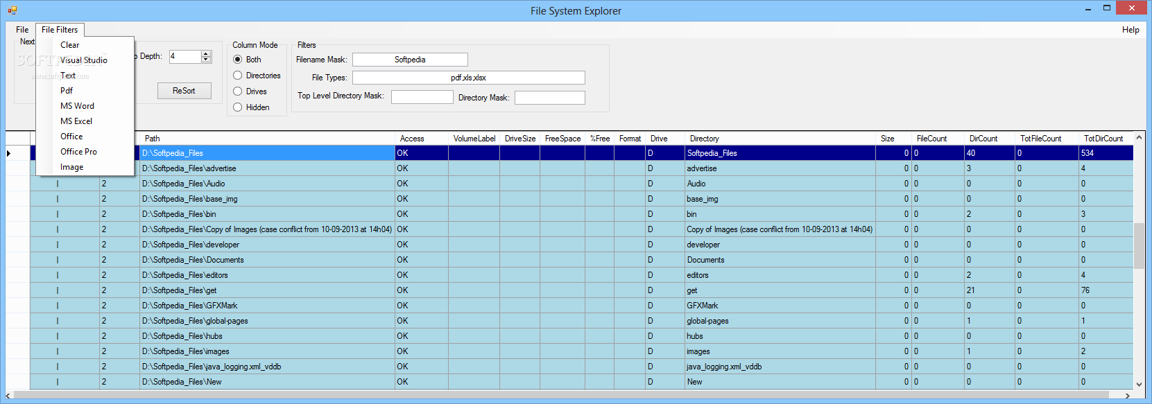Decrease Depth with the down spinner arrow
Screen dimensions: 1152x404
click(206, 60)
